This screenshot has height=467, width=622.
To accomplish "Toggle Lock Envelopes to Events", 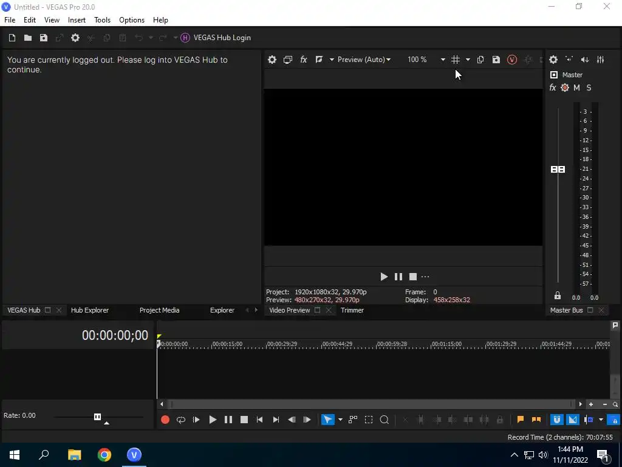I will click(613, 420).
